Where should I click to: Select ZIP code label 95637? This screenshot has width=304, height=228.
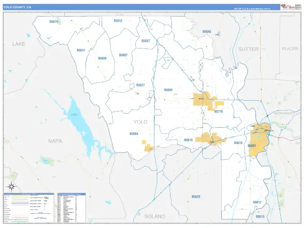point(81,50)
